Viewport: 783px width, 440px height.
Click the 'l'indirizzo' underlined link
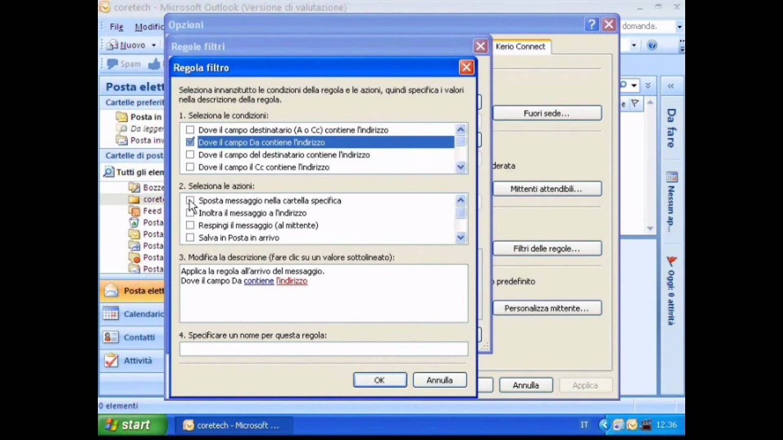tap(292, 281)
